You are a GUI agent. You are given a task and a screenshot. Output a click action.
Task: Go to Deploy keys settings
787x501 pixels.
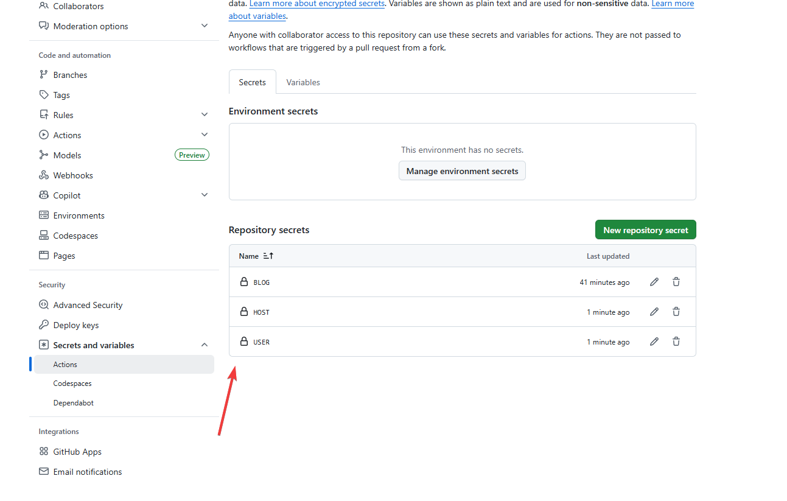tap(76, 325)
